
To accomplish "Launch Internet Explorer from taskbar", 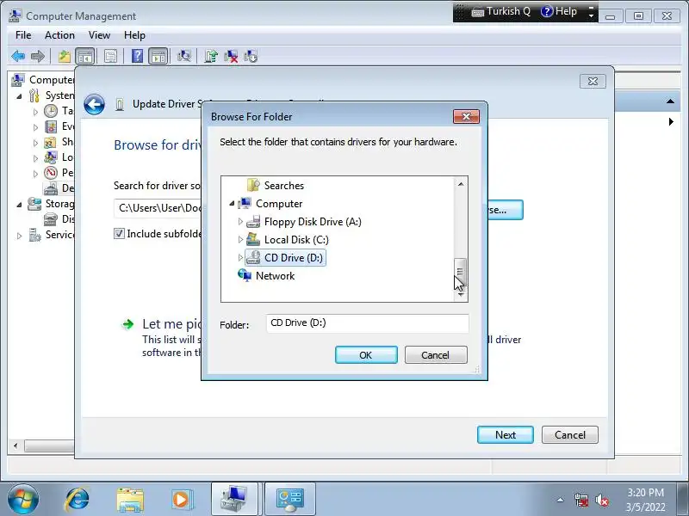I will (78, 500).
